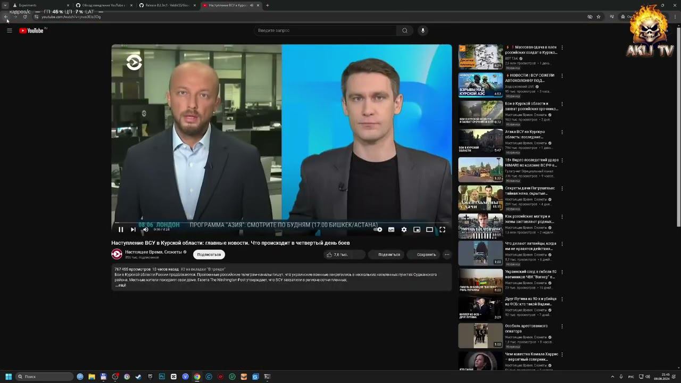Viewport: 681px width, 383px height.
Task: Open options menu for 'Массовая сдача в плен' video
Action: coord(562,47)
